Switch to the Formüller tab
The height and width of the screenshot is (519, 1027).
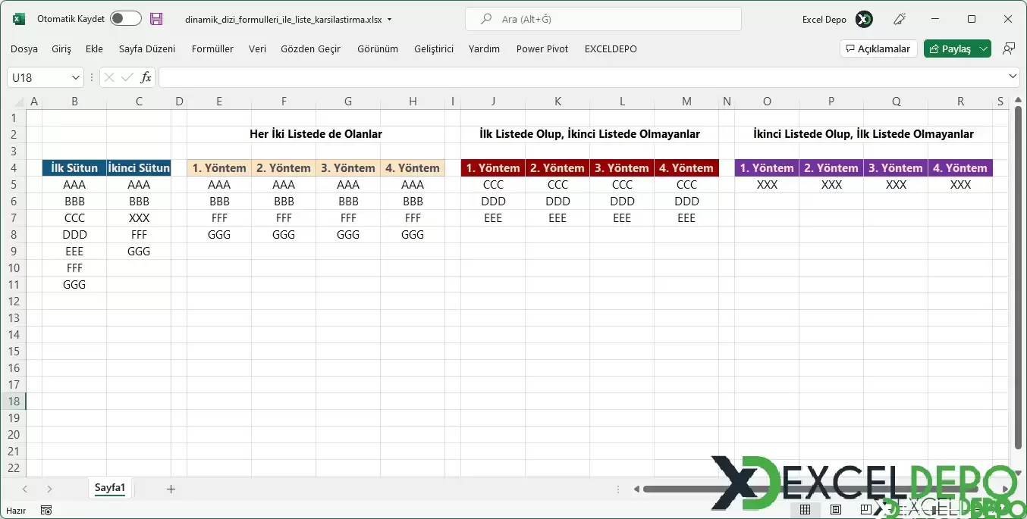coord(212,48)
